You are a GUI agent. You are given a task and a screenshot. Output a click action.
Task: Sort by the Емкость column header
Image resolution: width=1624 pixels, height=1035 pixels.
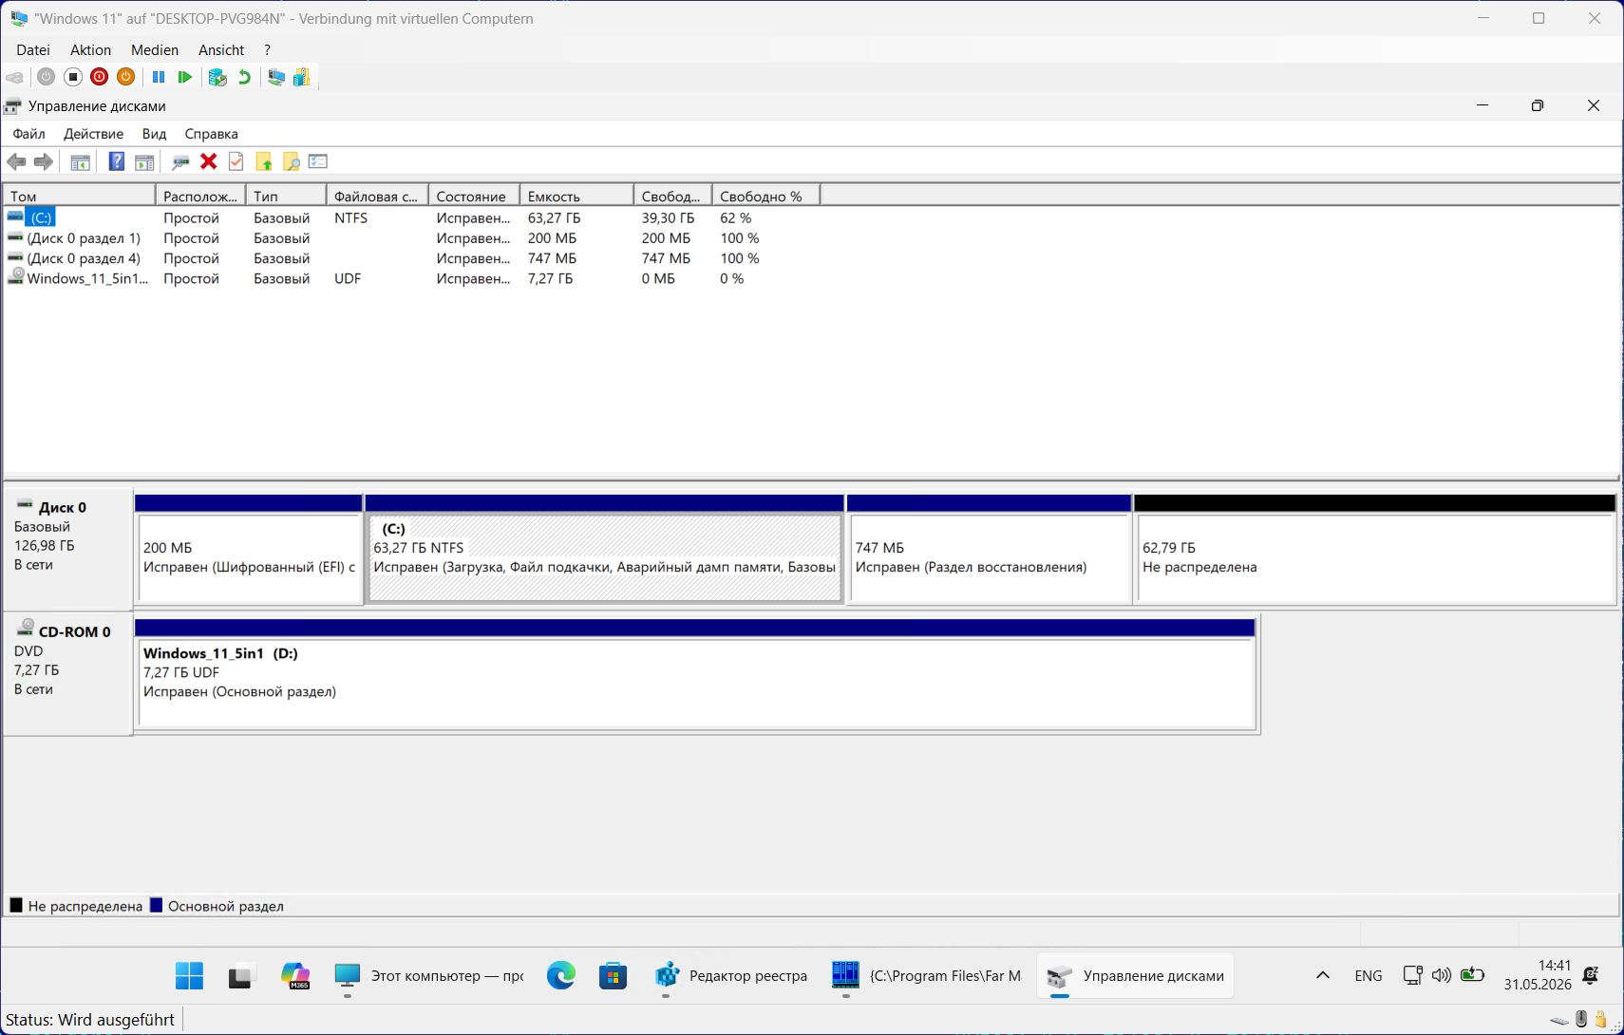(576, 197)
